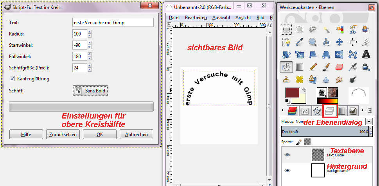Increase the Füllwinkel value with up arrow
Image resolution: width=379 pixels, height=186 pixels.
[90, 55]
